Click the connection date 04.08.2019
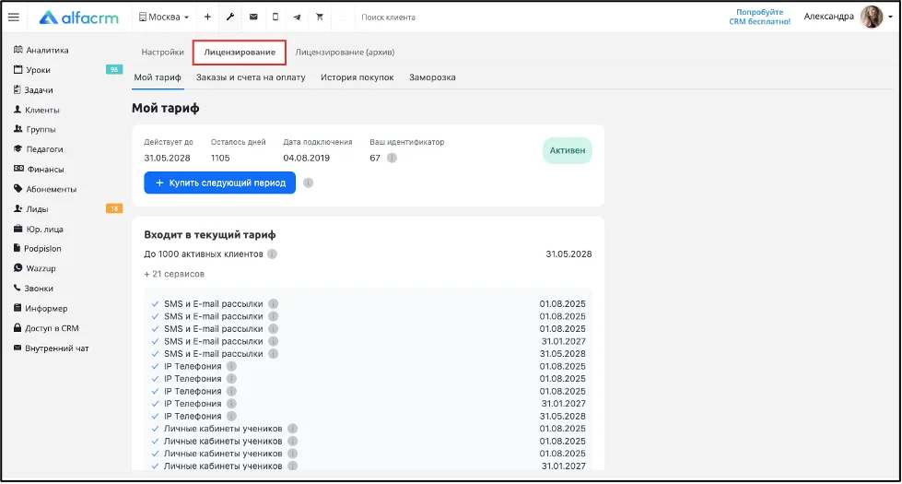Image resolution: width=902 pixels, height=484 pixels. point(306,158)
